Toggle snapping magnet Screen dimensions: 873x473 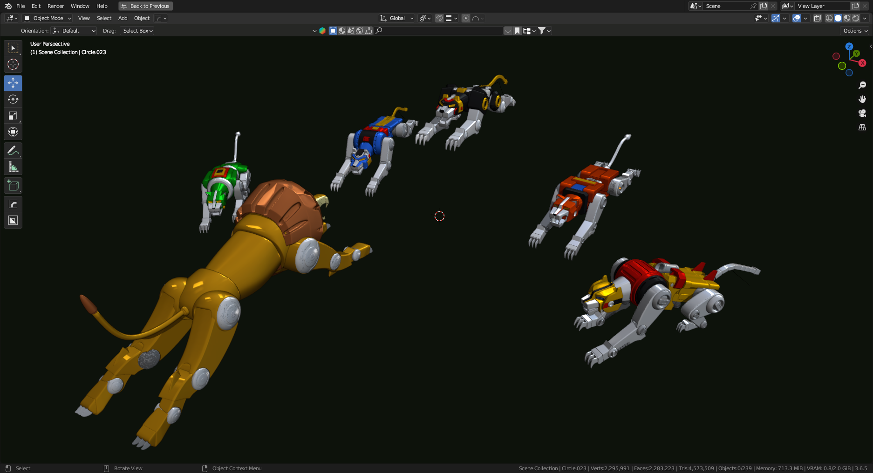tap(439, 18)
